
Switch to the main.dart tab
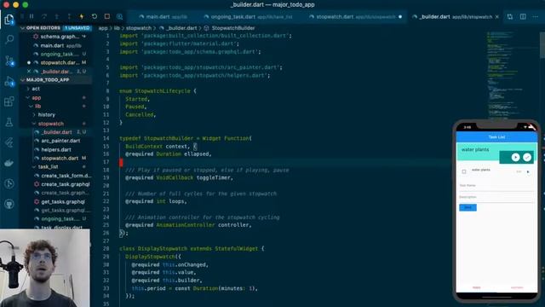point(163,17)
